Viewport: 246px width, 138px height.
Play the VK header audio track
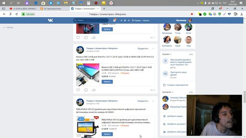125,20
